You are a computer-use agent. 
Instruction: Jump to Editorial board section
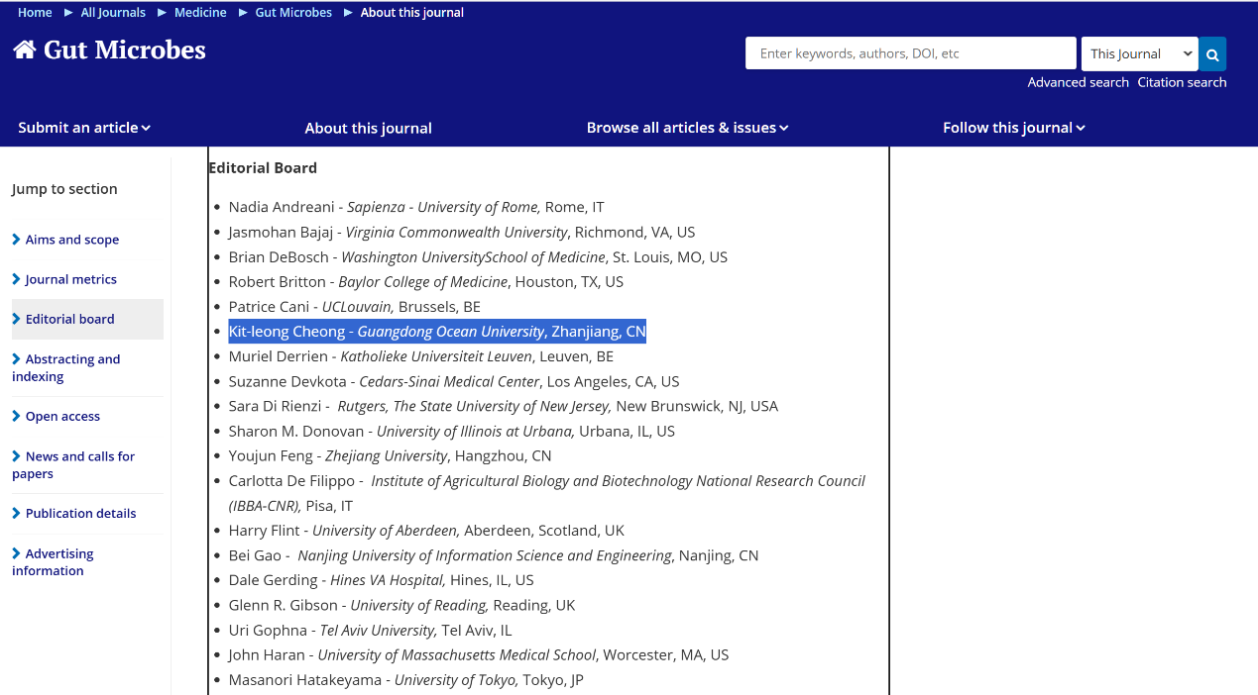pos(69,319)
